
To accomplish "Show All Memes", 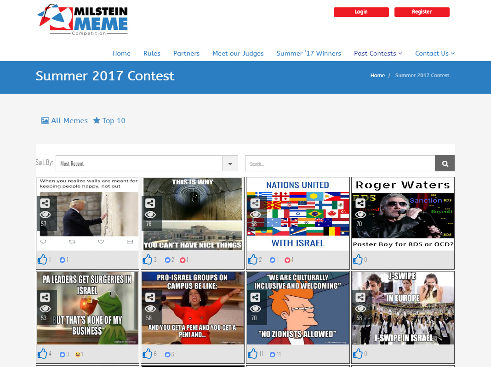I will click(64, 120).
